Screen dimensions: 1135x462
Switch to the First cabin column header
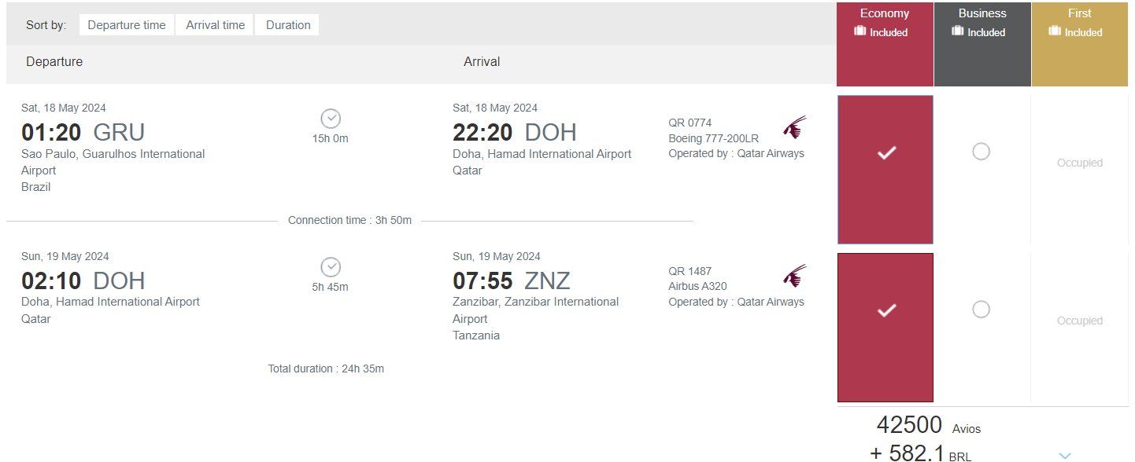pyautogui.click(x=1080, y=44)
